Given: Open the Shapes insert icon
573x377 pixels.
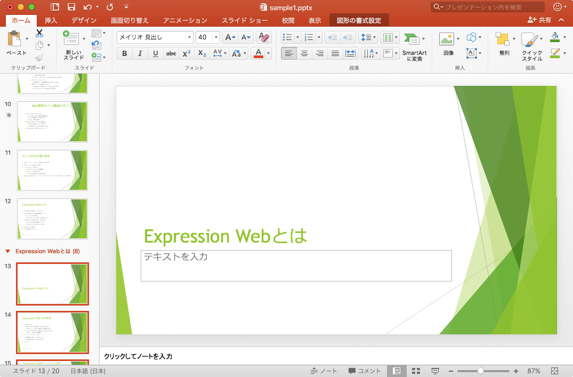Looking at the screenshot, I should [472, 37].
